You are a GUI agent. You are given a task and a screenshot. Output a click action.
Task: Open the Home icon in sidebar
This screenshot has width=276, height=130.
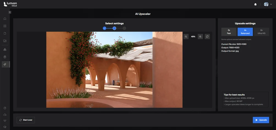pyautogui.click(x=5, y=19)
